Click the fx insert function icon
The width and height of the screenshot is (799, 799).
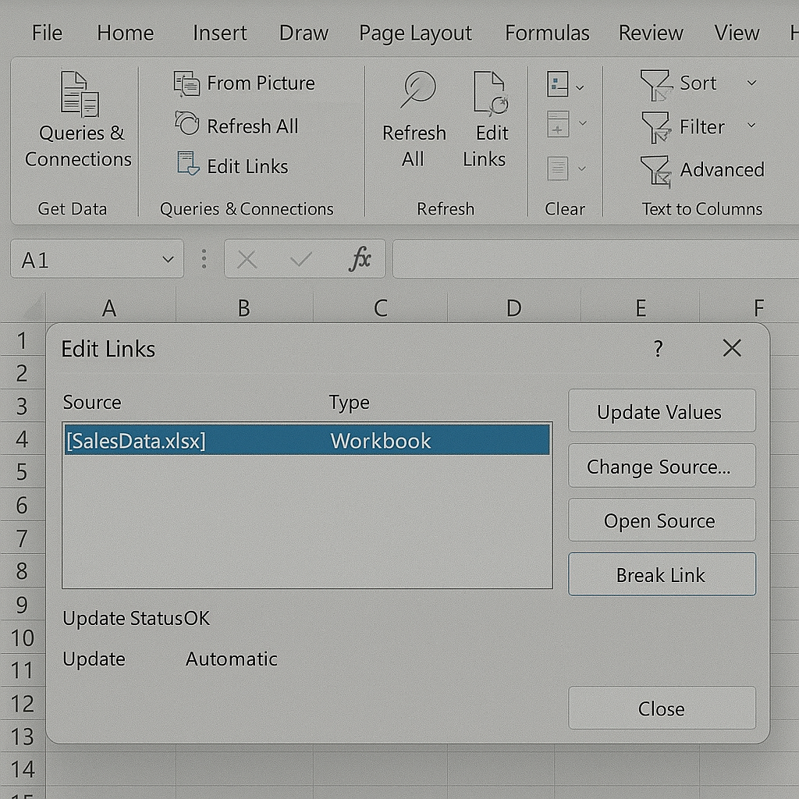pos(360,259)
